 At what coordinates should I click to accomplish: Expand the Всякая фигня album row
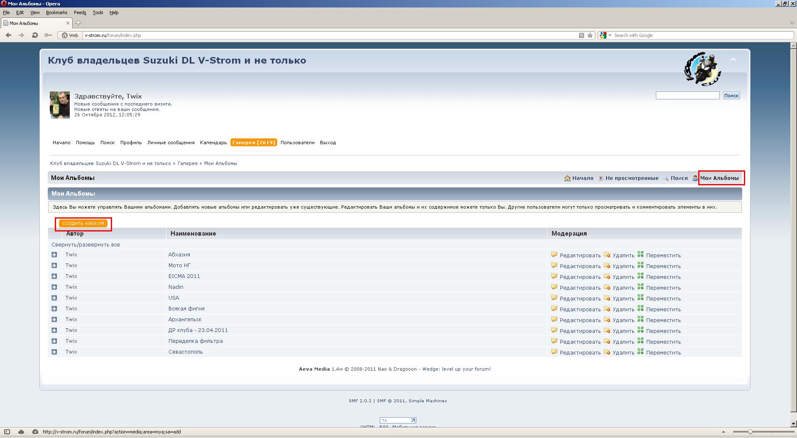click(x=54, y=309)
